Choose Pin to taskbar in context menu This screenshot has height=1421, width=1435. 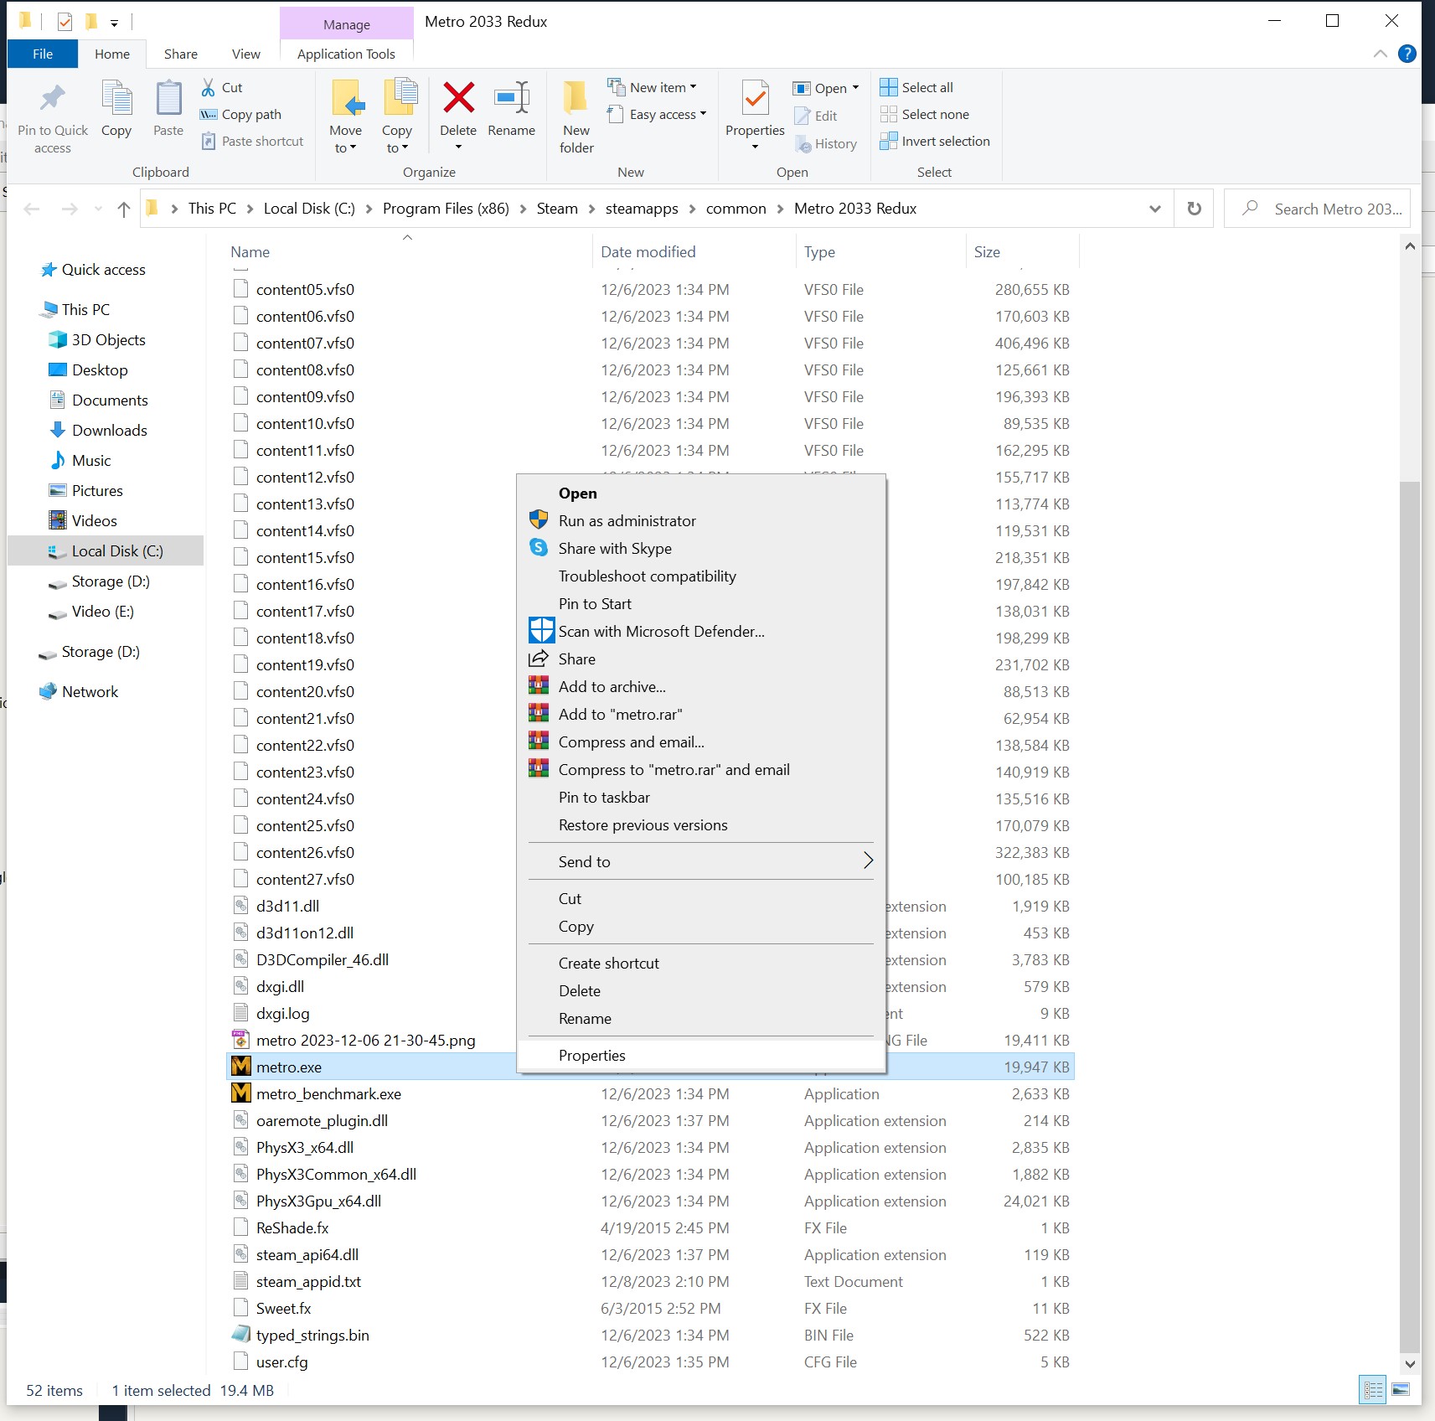coord(700,797)
